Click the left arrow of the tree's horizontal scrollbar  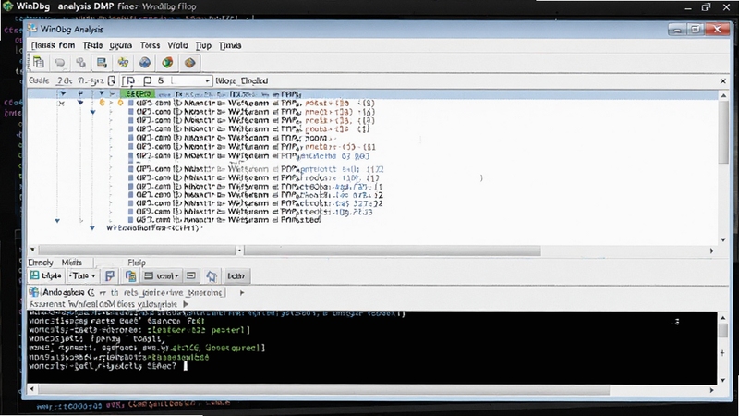tap(32, 250)
